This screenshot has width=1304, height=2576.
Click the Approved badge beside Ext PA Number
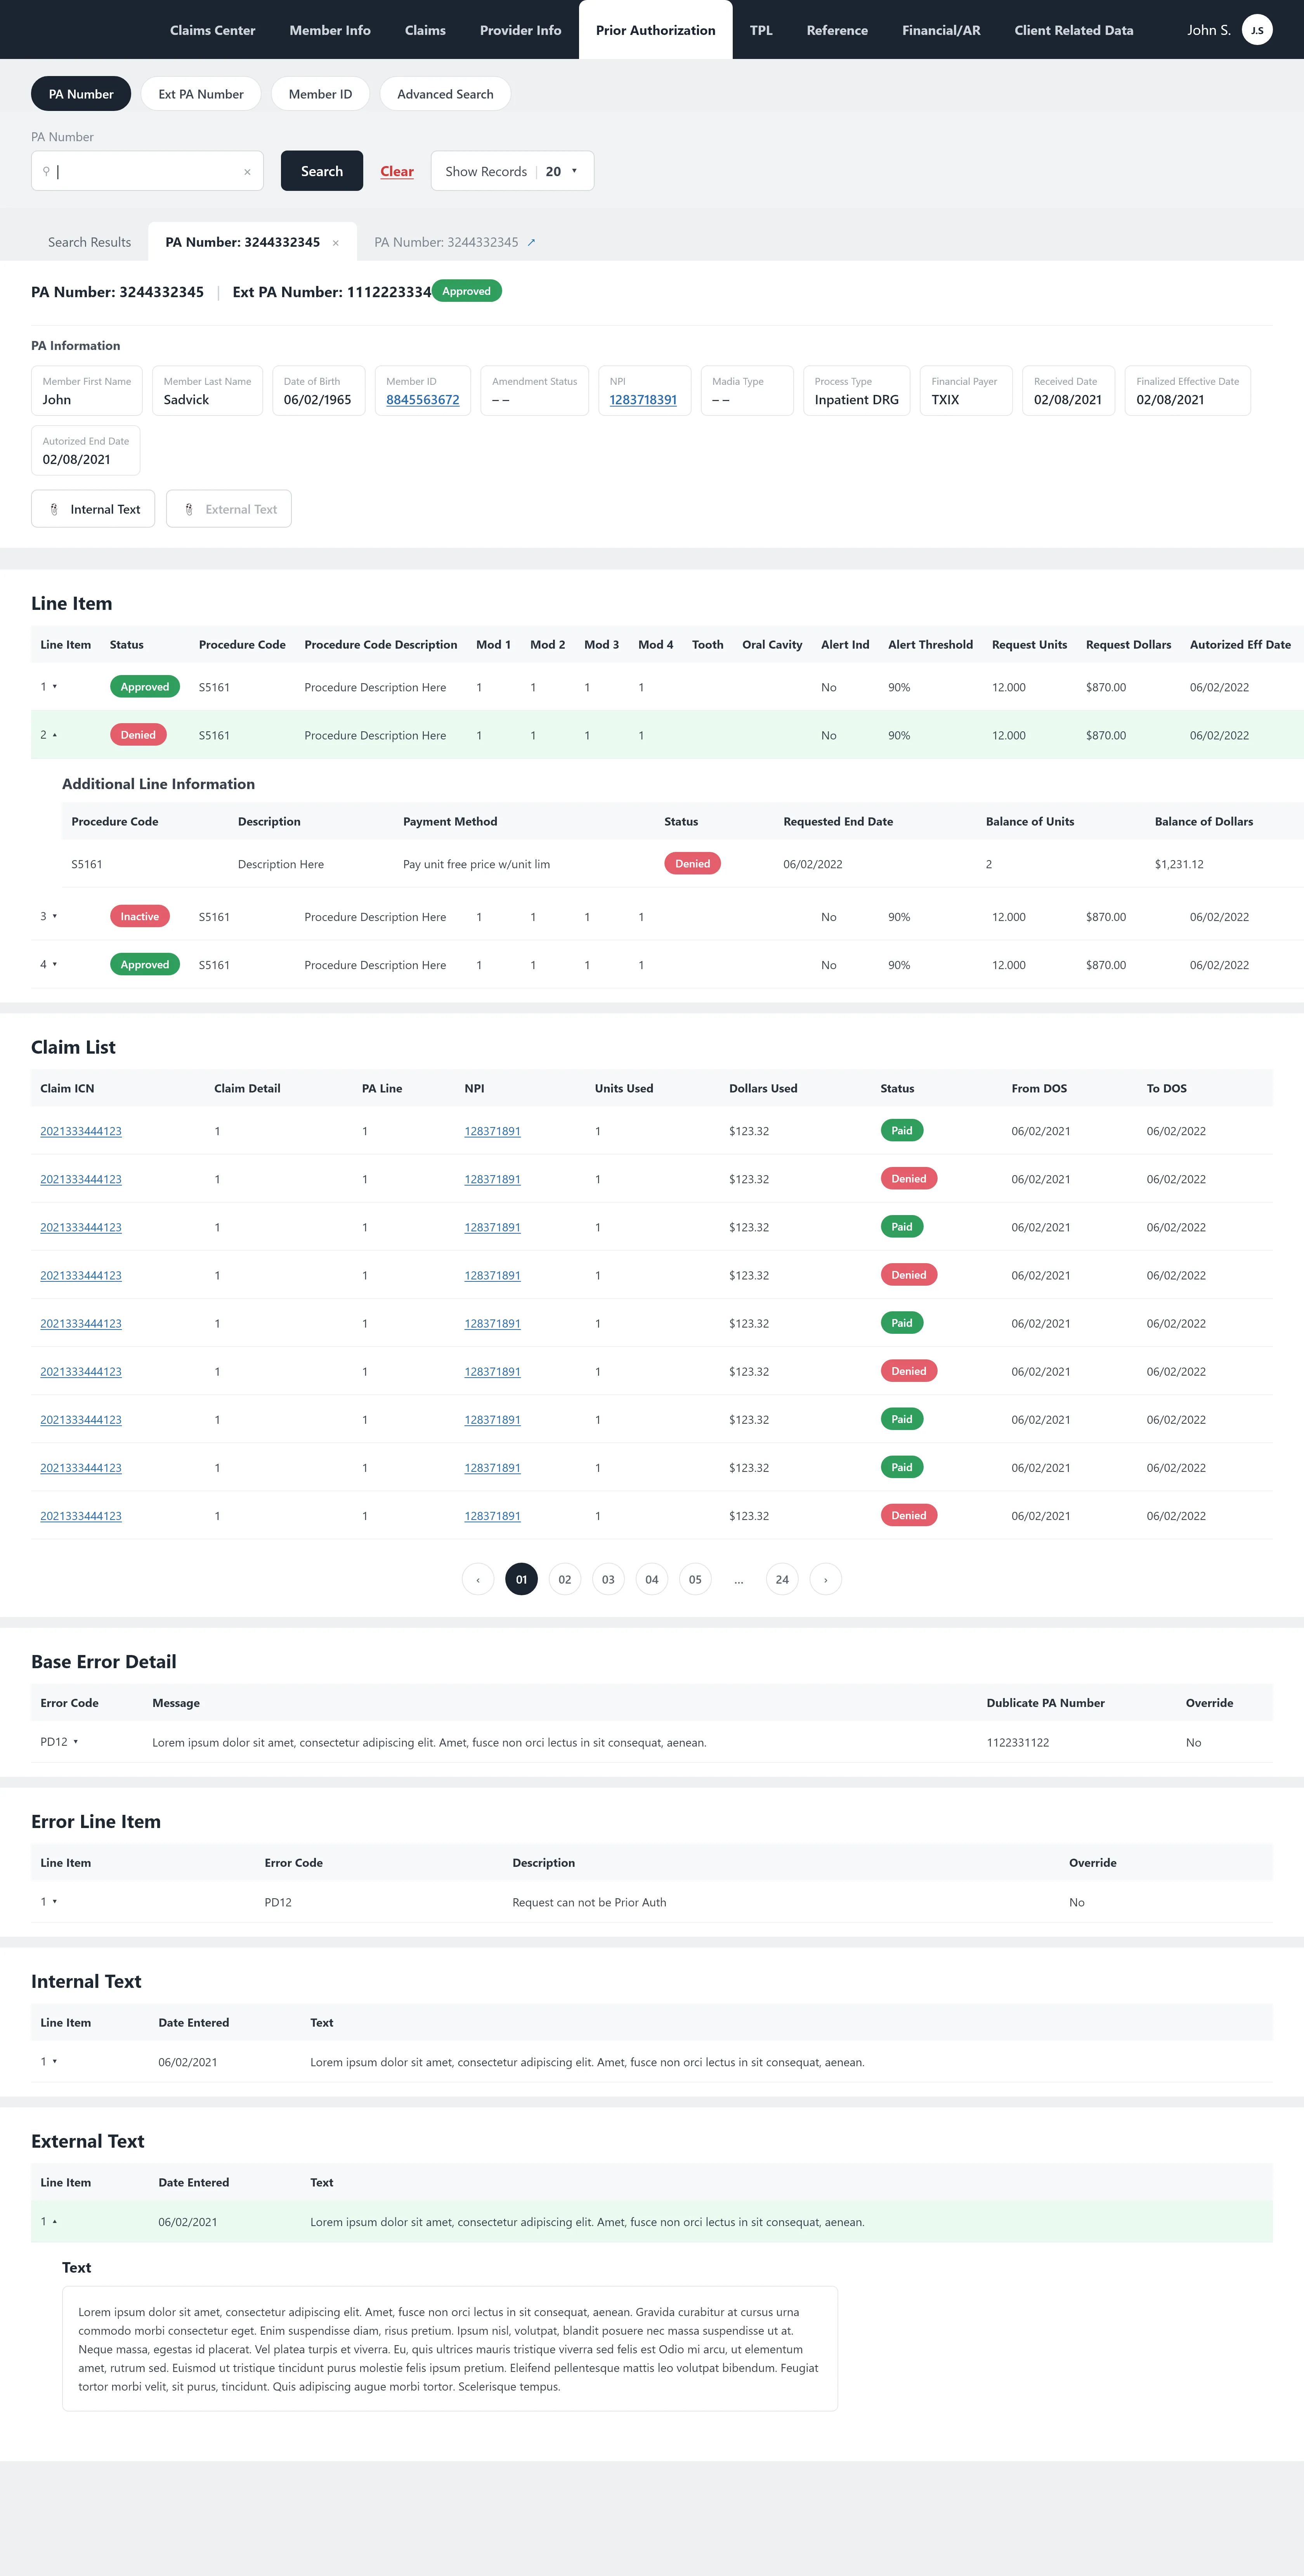click(466, 291)
